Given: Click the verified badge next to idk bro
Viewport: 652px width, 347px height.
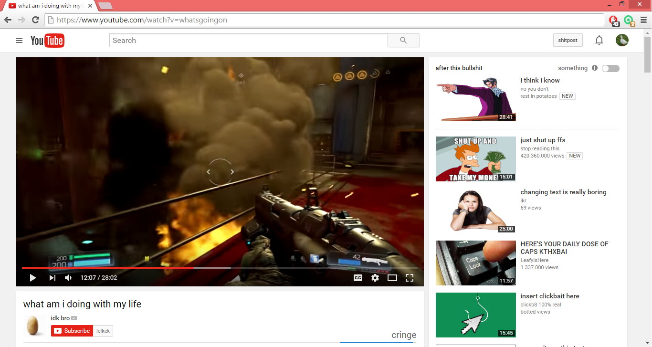Looking at the screenshot, I should click(74, 318).
